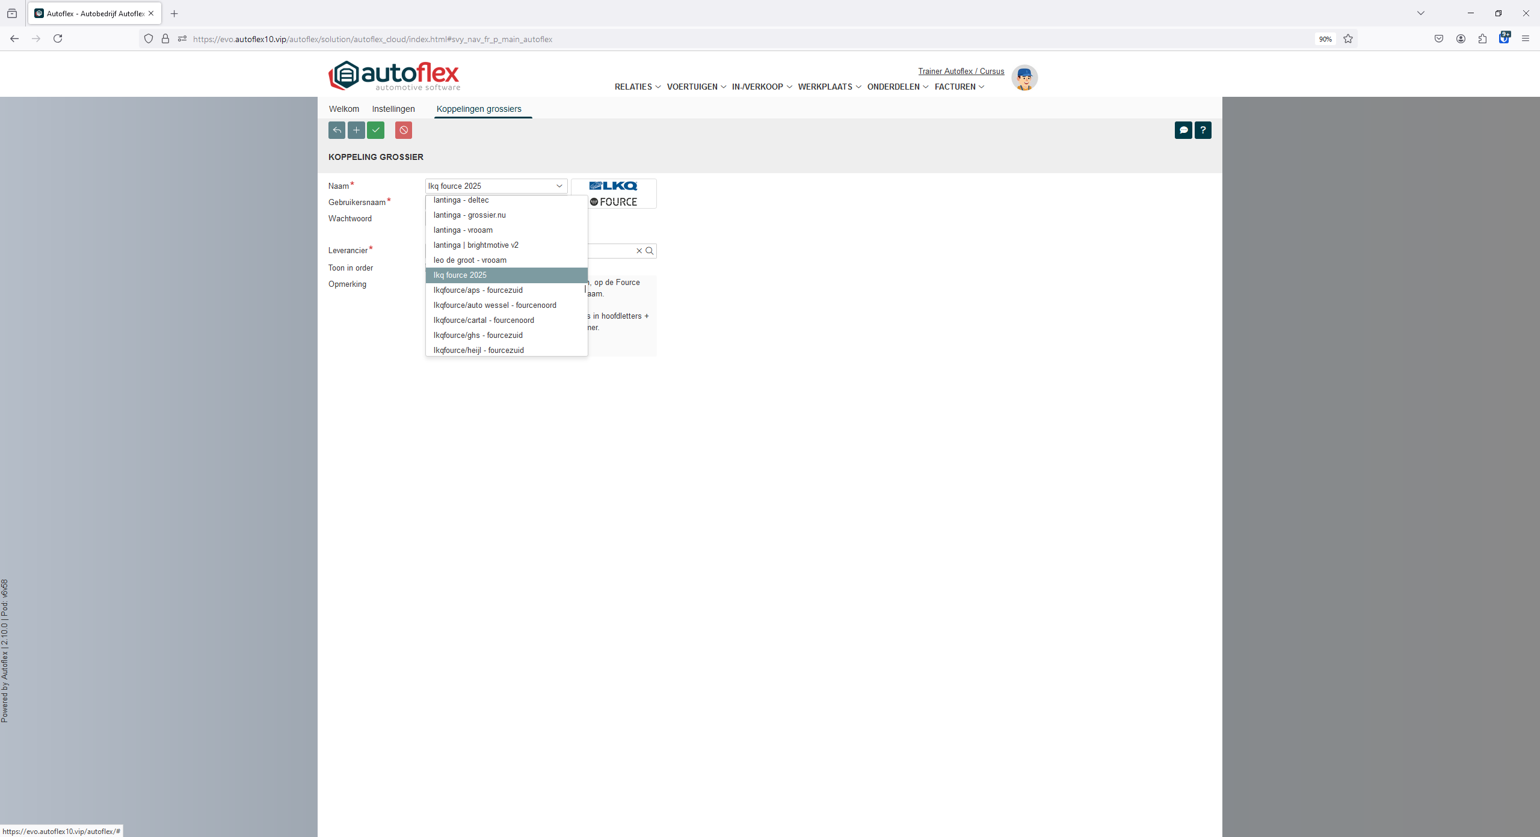Click the user avatar picture
Image resolution: width=1540 pixels, height=837 pixels.
click(x=1024, y=78)
